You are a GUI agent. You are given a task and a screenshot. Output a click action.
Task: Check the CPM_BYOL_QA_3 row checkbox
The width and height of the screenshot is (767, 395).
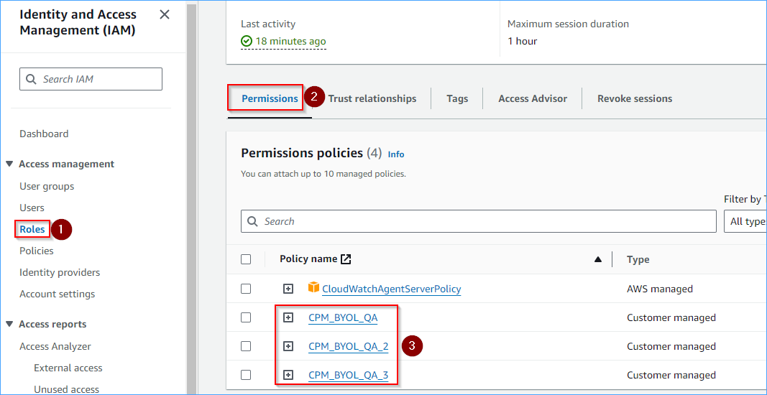(246, 375)
